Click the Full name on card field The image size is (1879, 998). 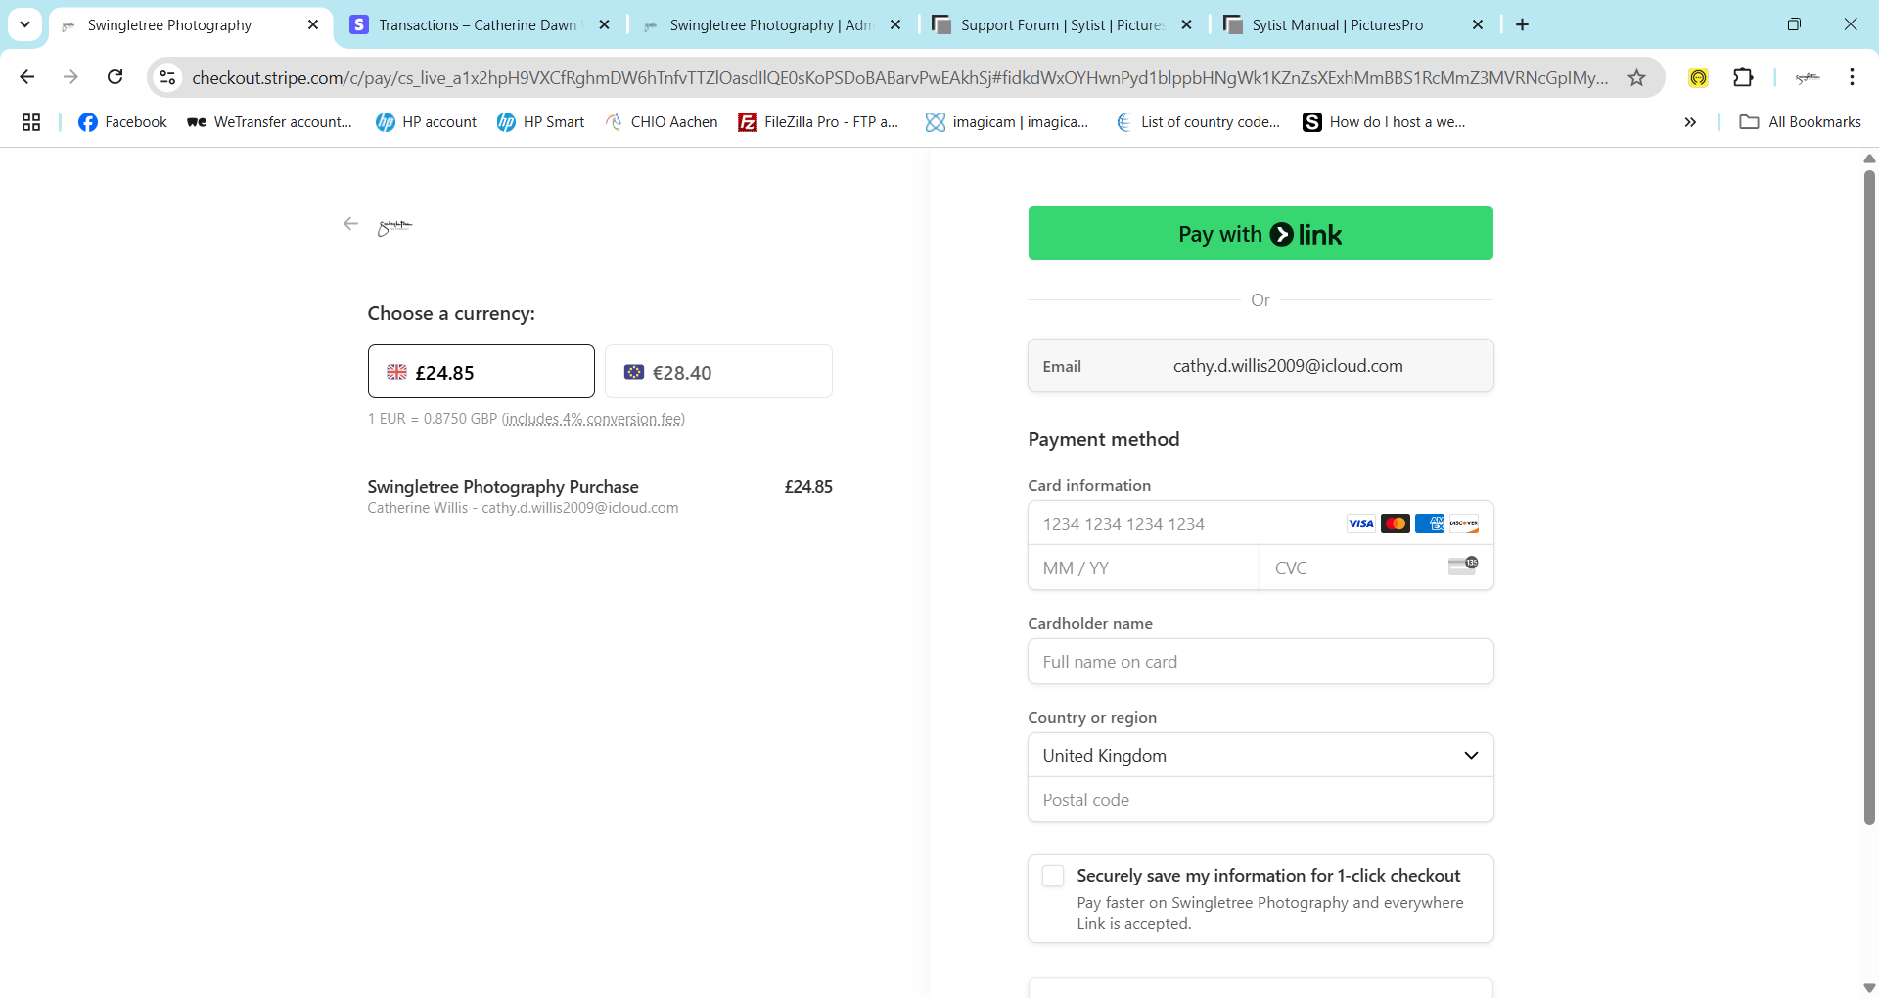click(x=1260, y=661)
